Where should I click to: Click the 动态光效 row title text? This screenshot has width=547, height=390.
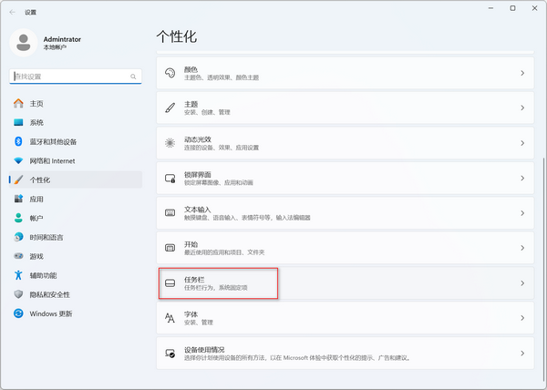pyautogui.click(x=198, y=139)
